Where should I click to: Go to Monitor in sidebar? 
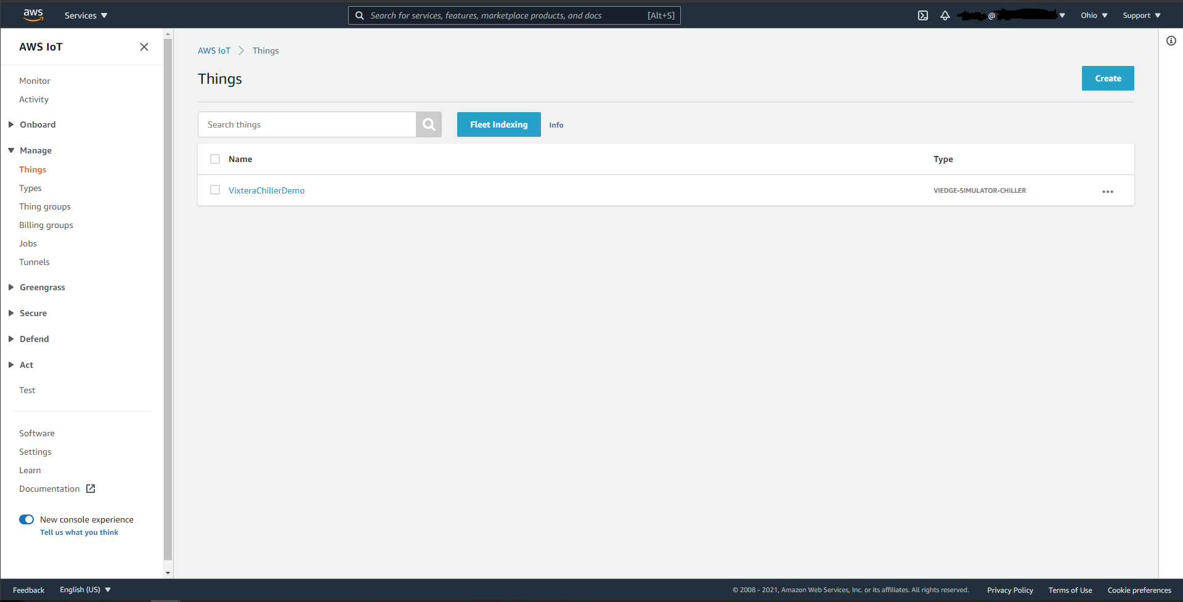(x=35, y=81)
